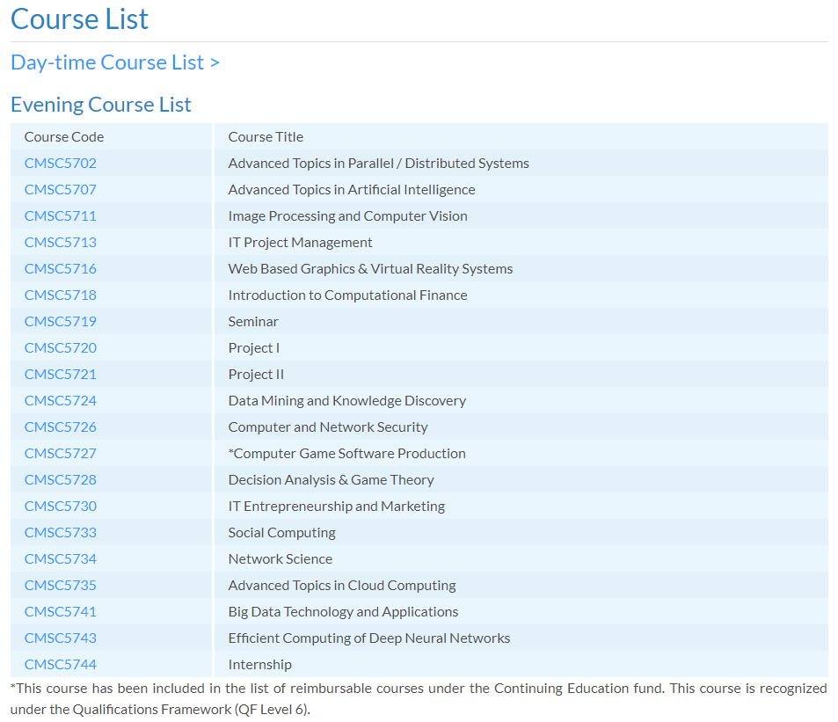Click the CMSC5721 Project II code
Screen dimensions: 838x722
click(x=61, y=374)
